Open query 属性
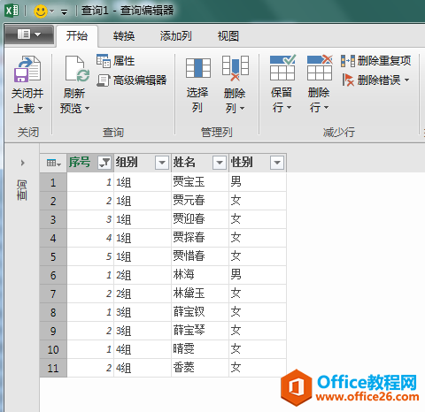425x412 pixels. 115,61
